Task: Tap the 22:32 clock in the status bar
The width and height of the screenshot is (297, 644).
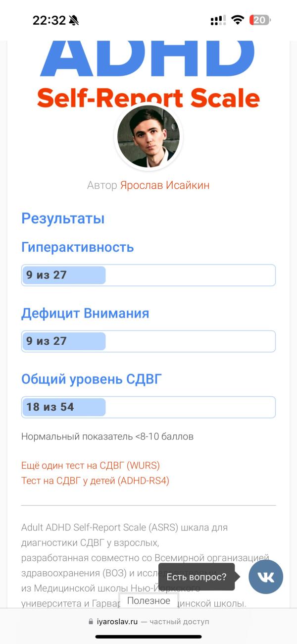Action: click(49, 20)
